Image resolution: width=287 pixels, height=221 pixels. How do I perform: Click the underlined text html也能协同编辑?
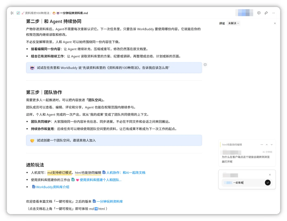click(x=88, y=173)
